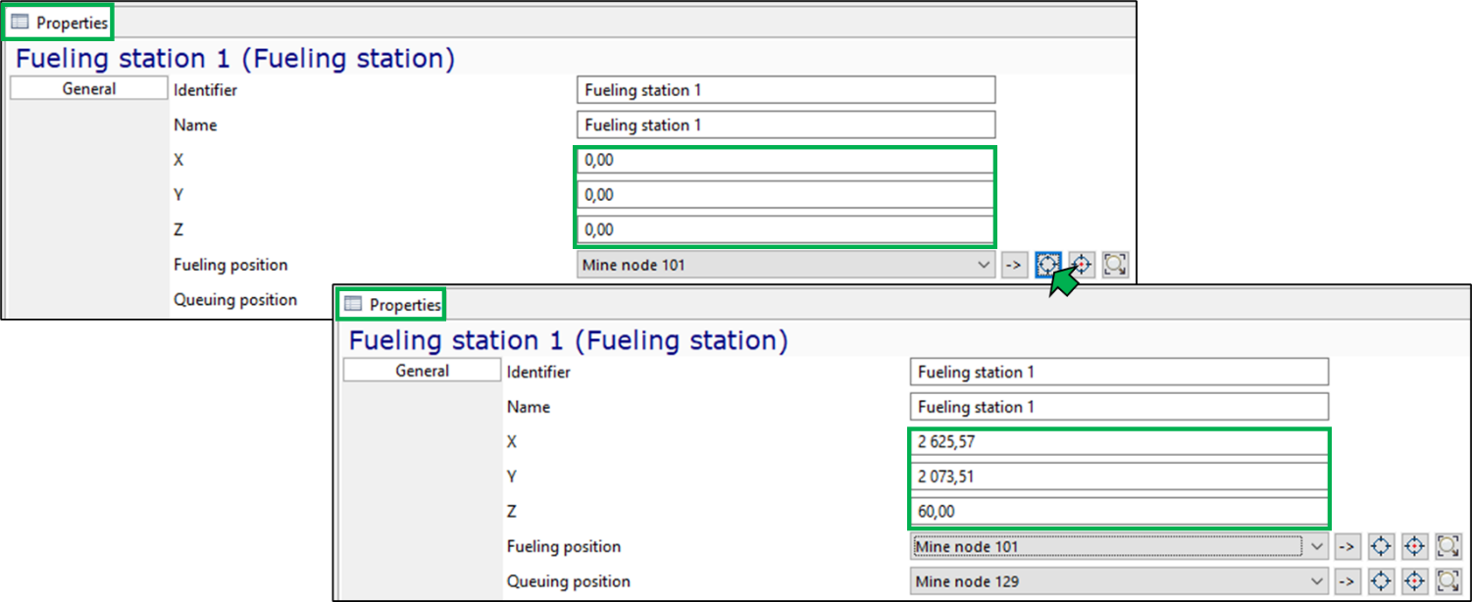Click plain crosshair icon next to Mine node 129
The height and width of the screenshot is (602, 1472).
coord(1381,581)
